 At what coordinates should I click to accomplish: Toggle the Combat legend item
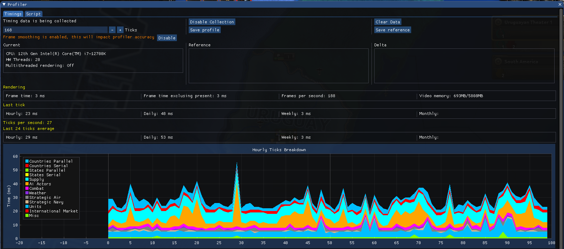pos(36,188)
